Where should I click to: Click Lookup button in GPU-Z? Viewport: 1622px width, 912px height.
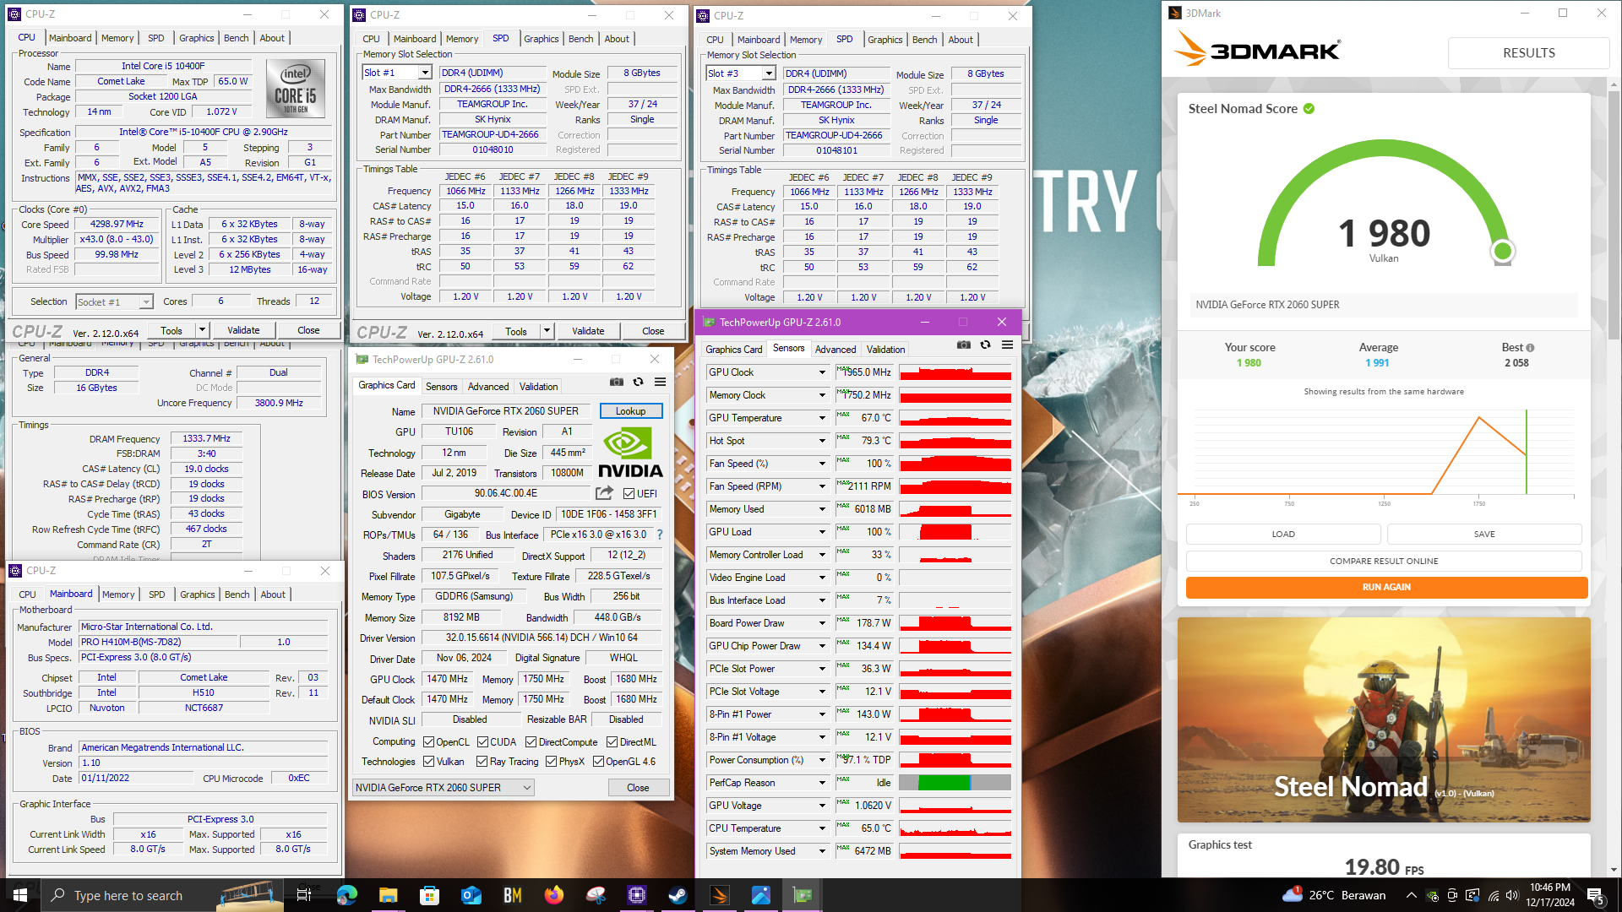[631, 411]
